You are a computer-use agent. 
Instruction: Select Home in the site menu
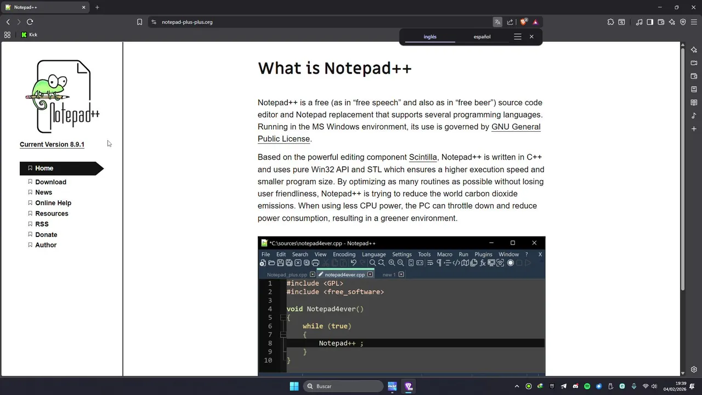(61, 168)
